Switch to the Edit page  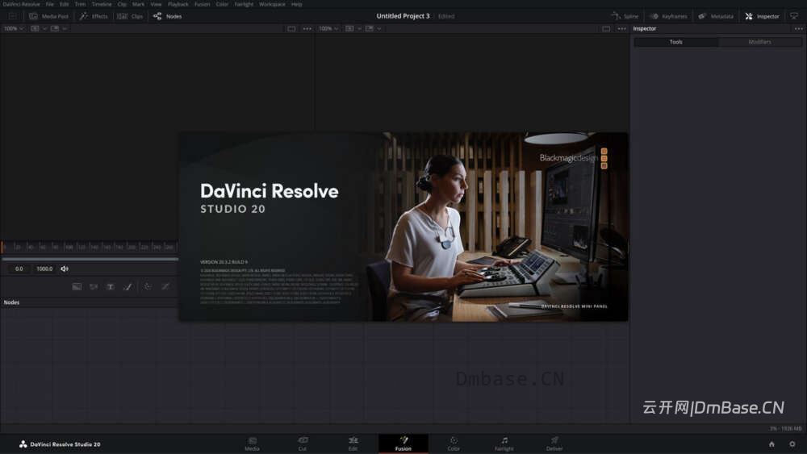pyautogui.click(x=353, y=444)
